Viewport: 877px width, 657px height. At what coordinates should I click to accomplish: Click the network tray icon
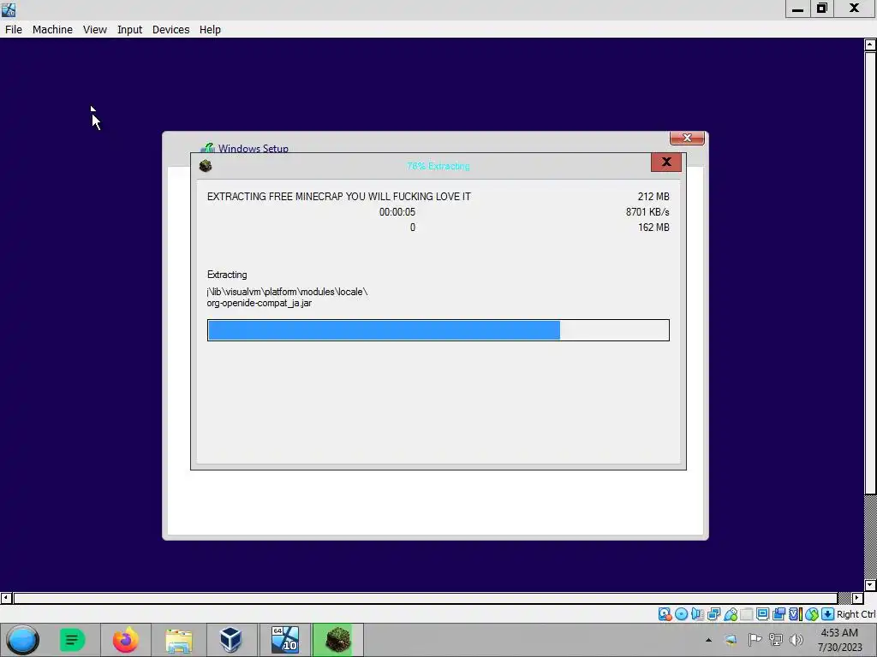776,640
